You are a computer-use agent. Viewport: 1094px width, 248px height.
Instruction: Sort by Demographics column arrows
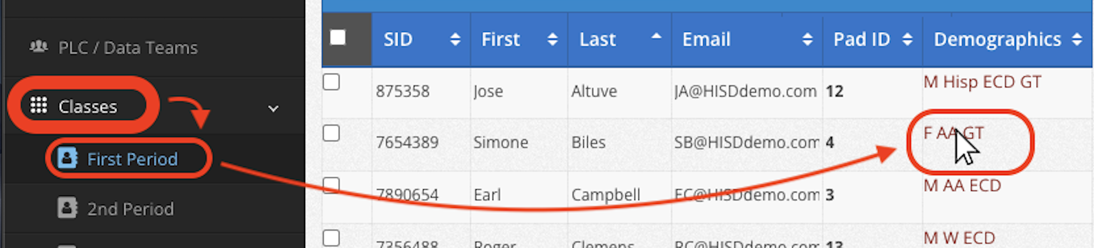pyautogui.click(x=1077, y=39)
